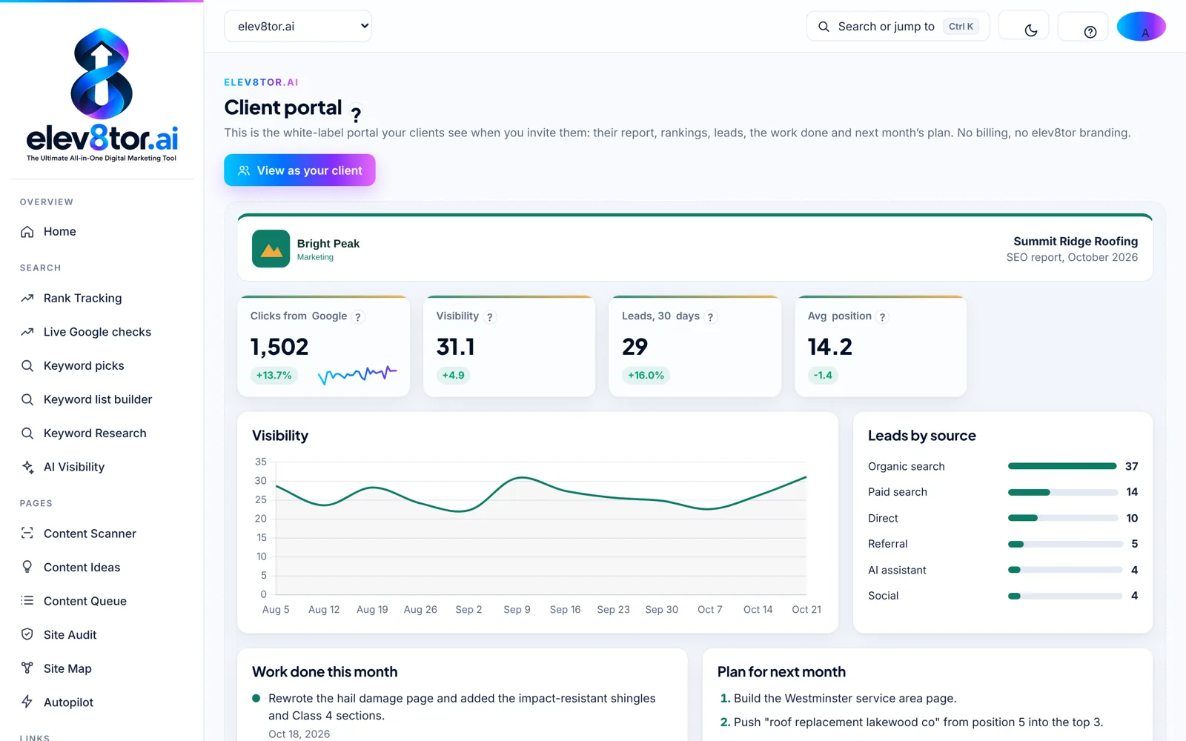
Task: Click the AI Visibility sparkle icon
Action: [x=27, y=467]
